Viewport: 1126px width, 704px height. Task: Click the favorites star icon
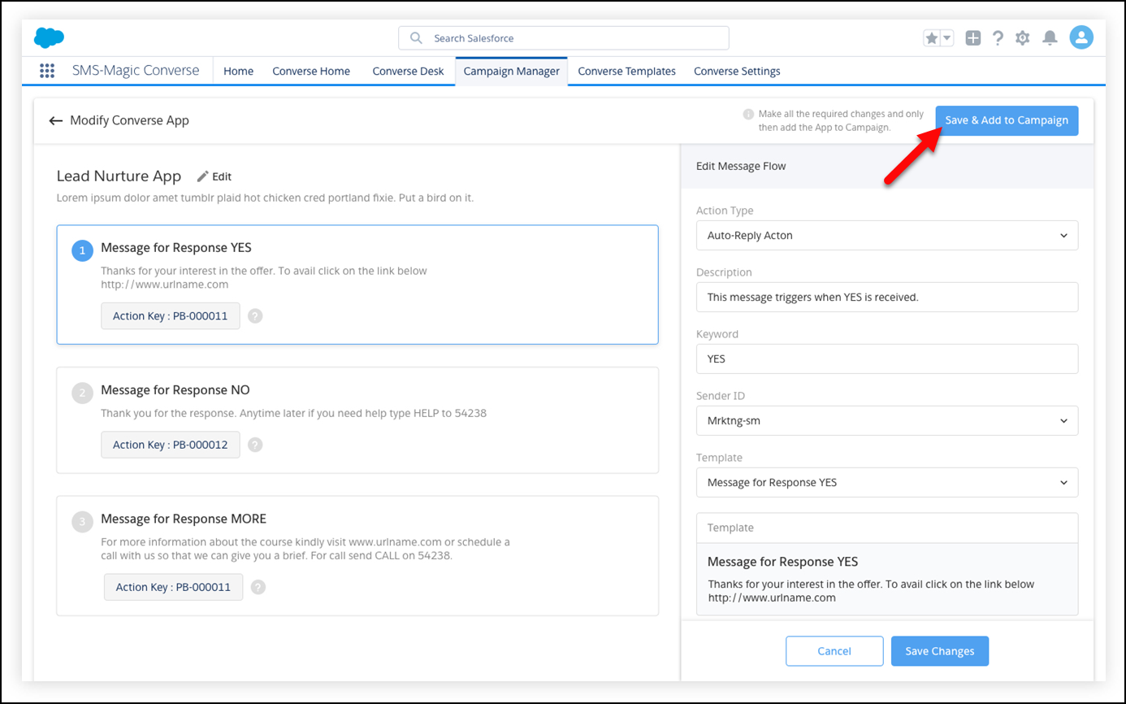[x=931, y=38]
